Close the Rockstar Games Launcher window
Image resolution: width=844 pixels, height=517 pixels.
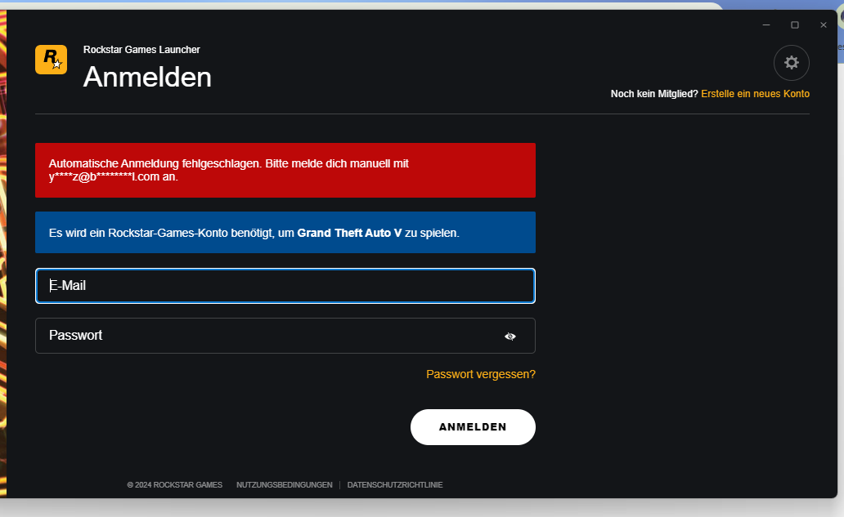823,25
